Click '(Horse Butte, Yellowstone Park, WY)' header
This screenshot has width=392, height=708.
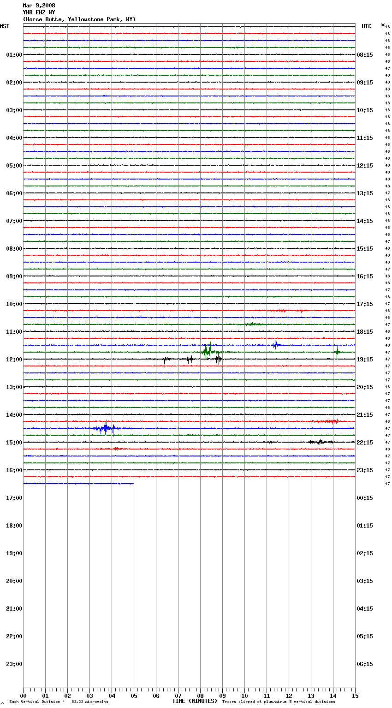click(79, 19)
